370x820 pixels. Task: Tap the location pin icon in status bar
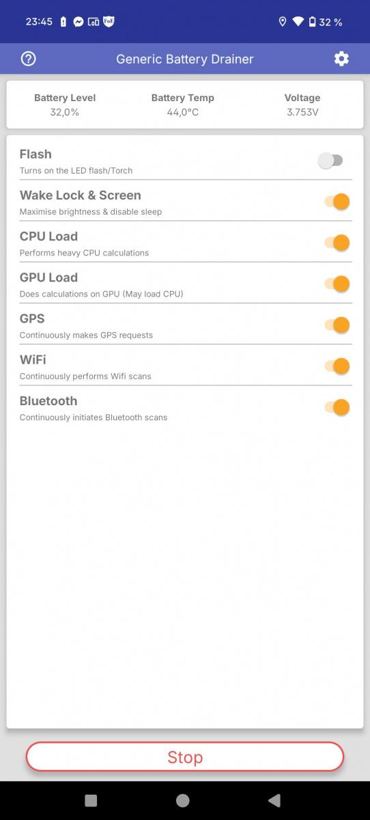pos(283,22)
